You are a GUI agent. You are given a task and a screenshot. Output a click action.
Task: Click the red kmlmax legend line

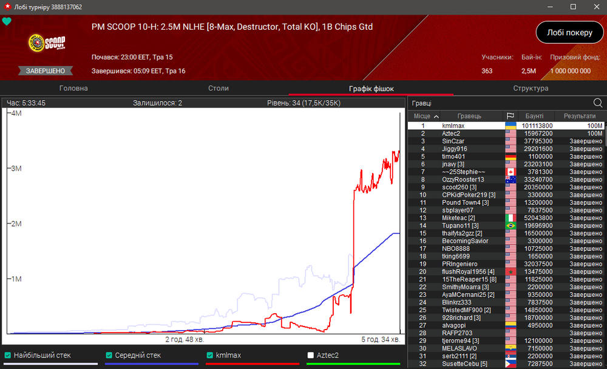coord(253,364)
